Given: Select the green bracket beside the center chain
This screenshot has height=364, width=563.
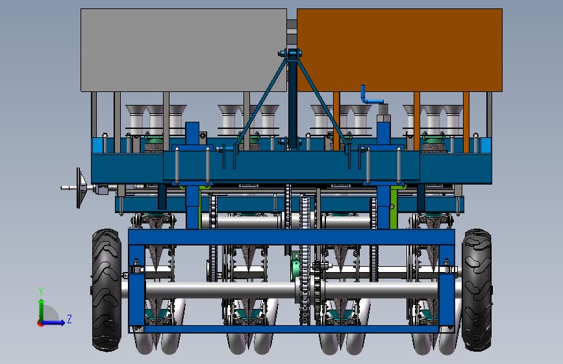Looking at the screenshot, I should 295,266.
